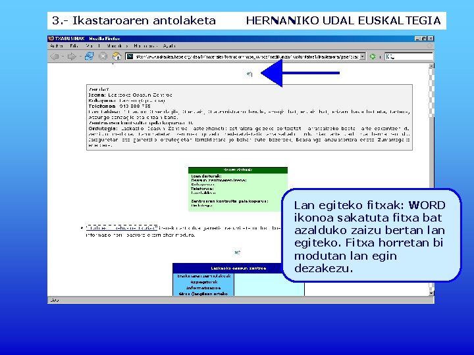Open the forward history dropdown arrow
This screenshot has width=474, height=355.
point(80,57)
